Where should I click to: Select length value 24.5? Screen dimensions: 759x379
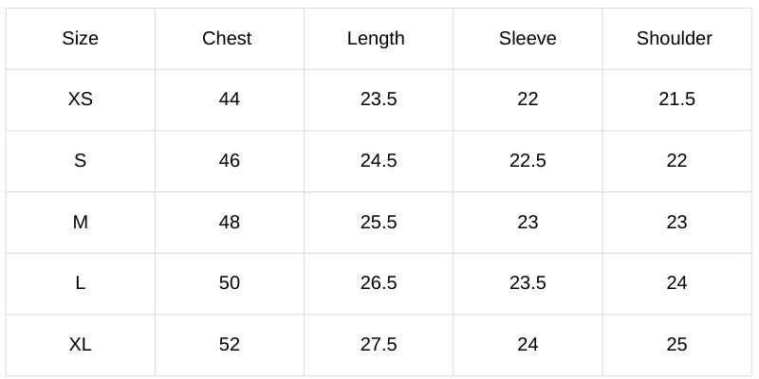click(379, 160)
